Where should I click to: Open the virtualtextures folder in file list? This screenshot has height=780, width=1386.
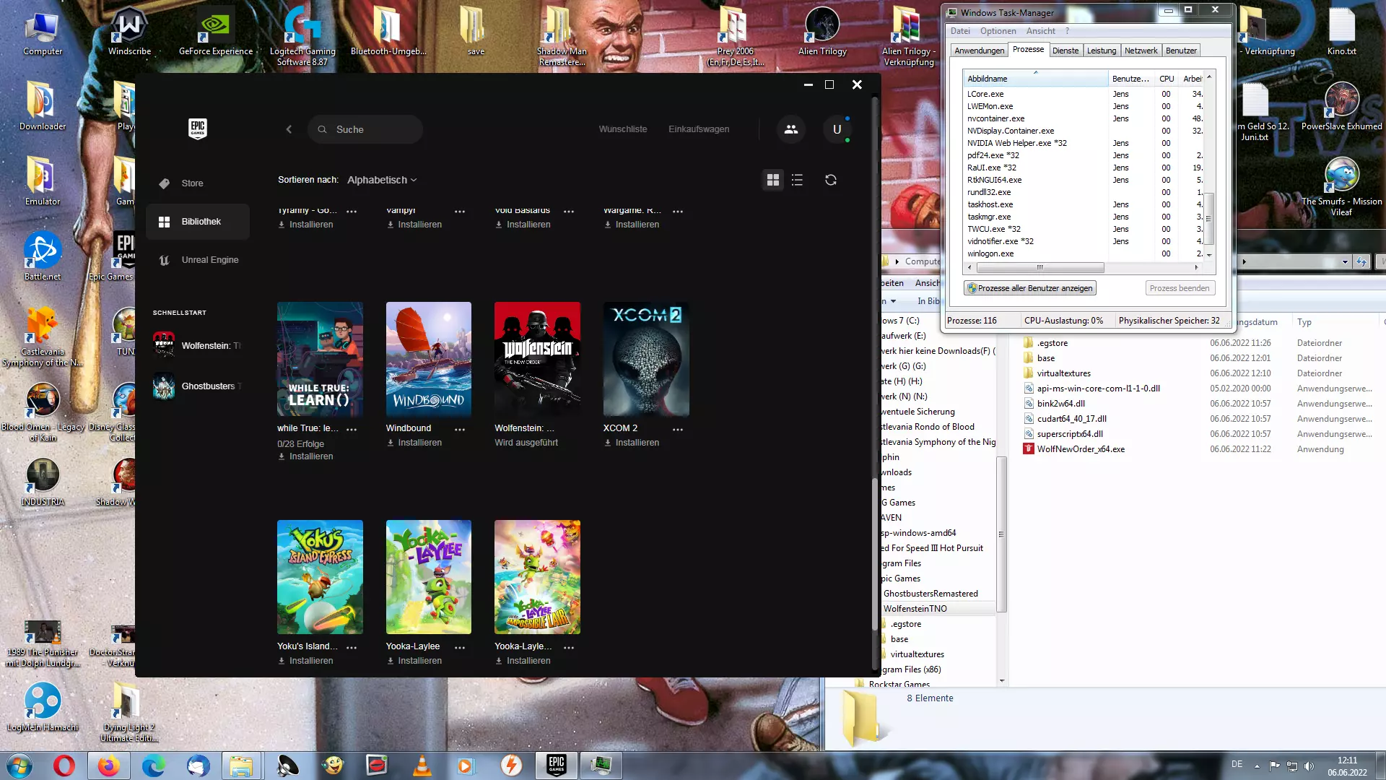pos(1063,373)
